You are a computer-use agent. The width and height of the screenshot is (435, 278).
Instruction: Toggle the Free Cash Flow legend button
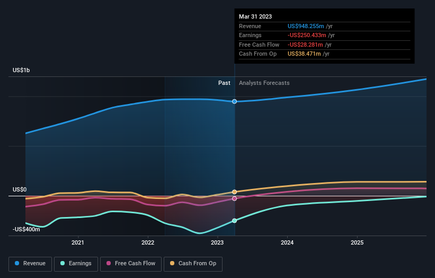(131, 264)
